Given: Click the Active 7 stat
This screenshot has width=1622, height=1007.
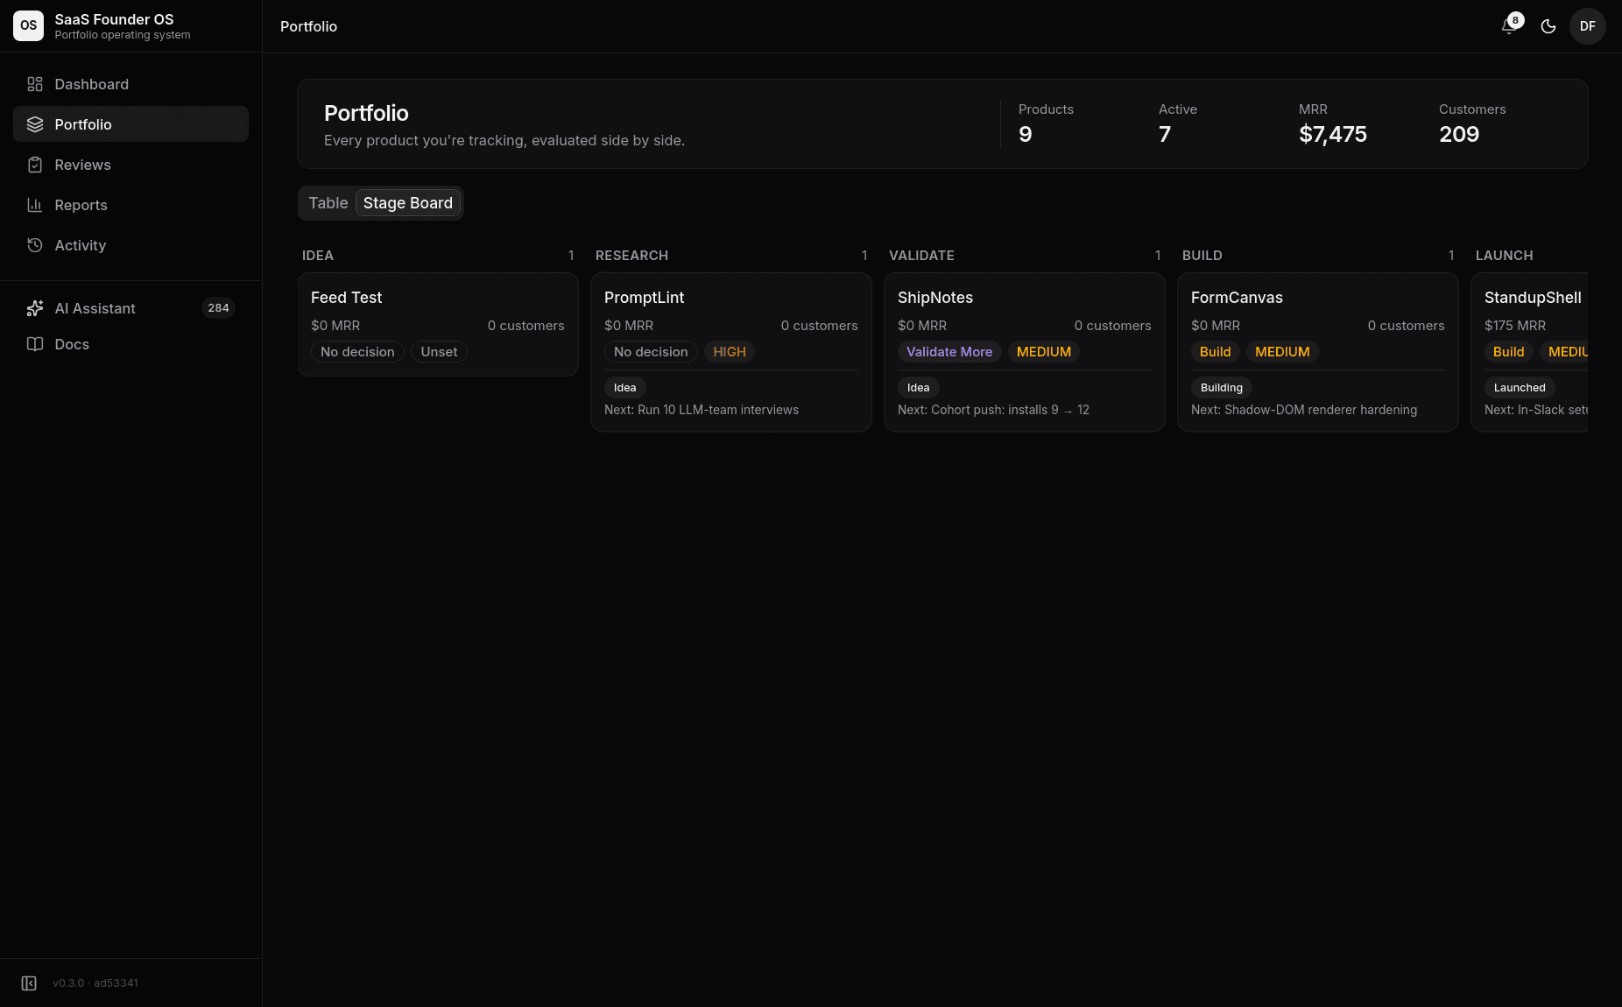Looking at the screenshot, I should coord(1178,123).
